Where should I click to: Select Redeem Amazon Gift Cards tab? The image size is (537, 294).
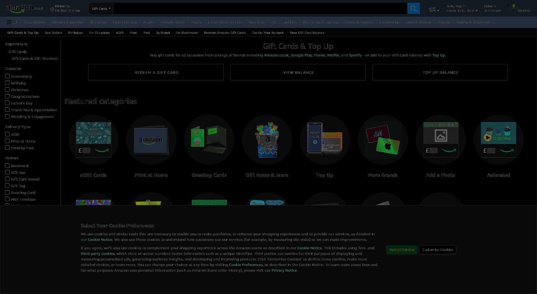[225, 33]
